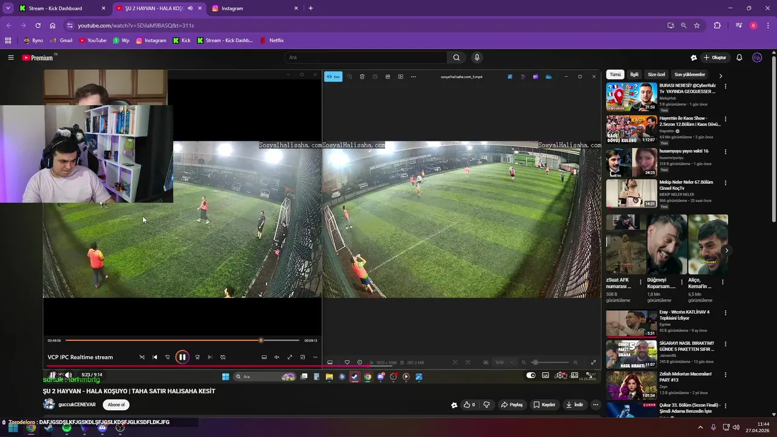Open options for Düğmeyi Koparsam short
777x437 pixels.
point(681,282)
